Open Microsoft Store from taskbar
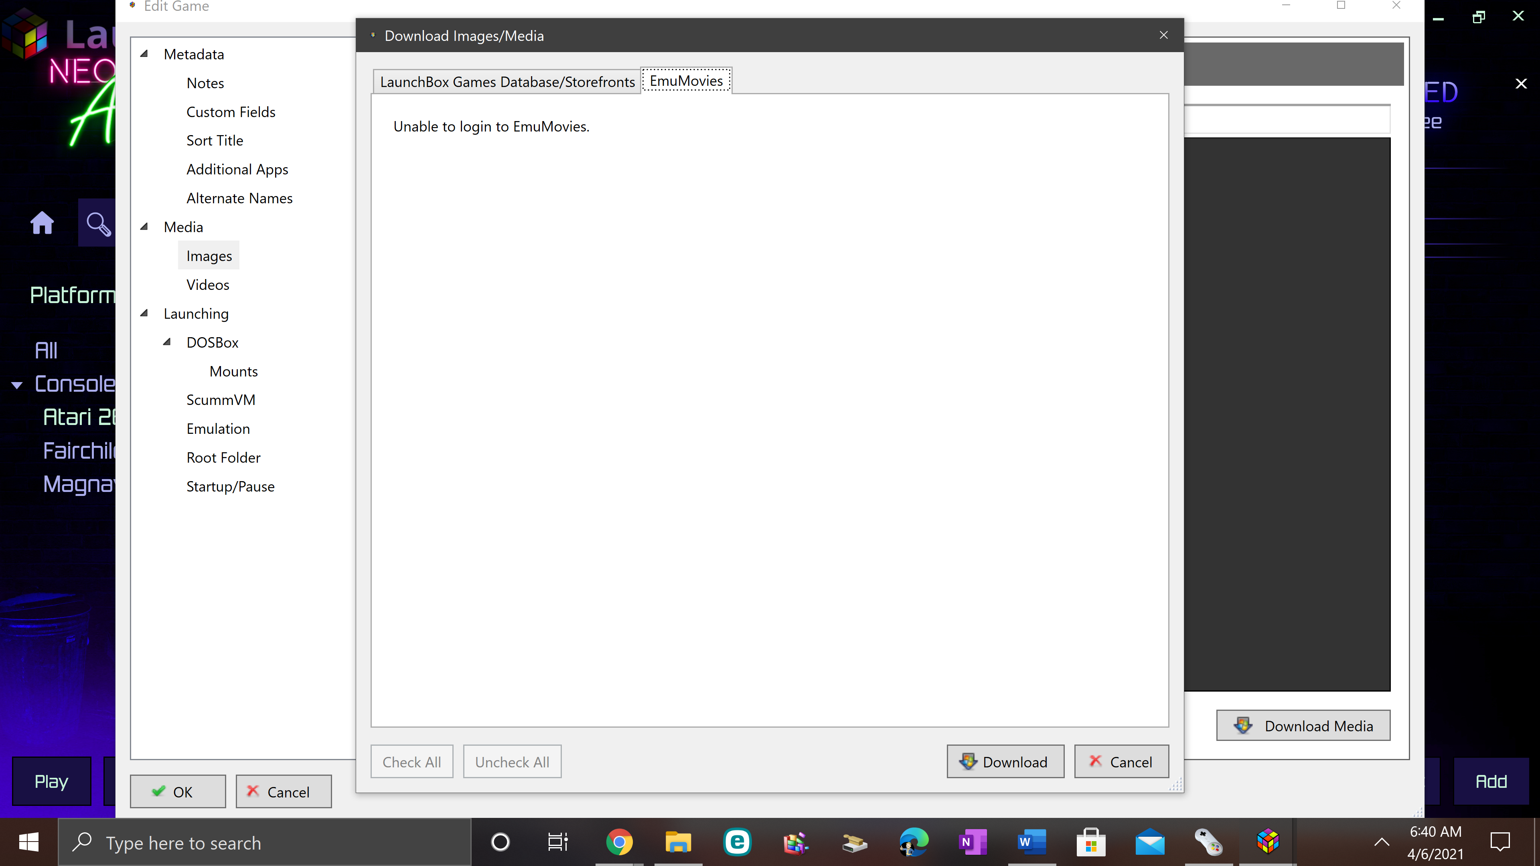Viewport: 1540px width, 866px height. click(x=1091, y=842)
